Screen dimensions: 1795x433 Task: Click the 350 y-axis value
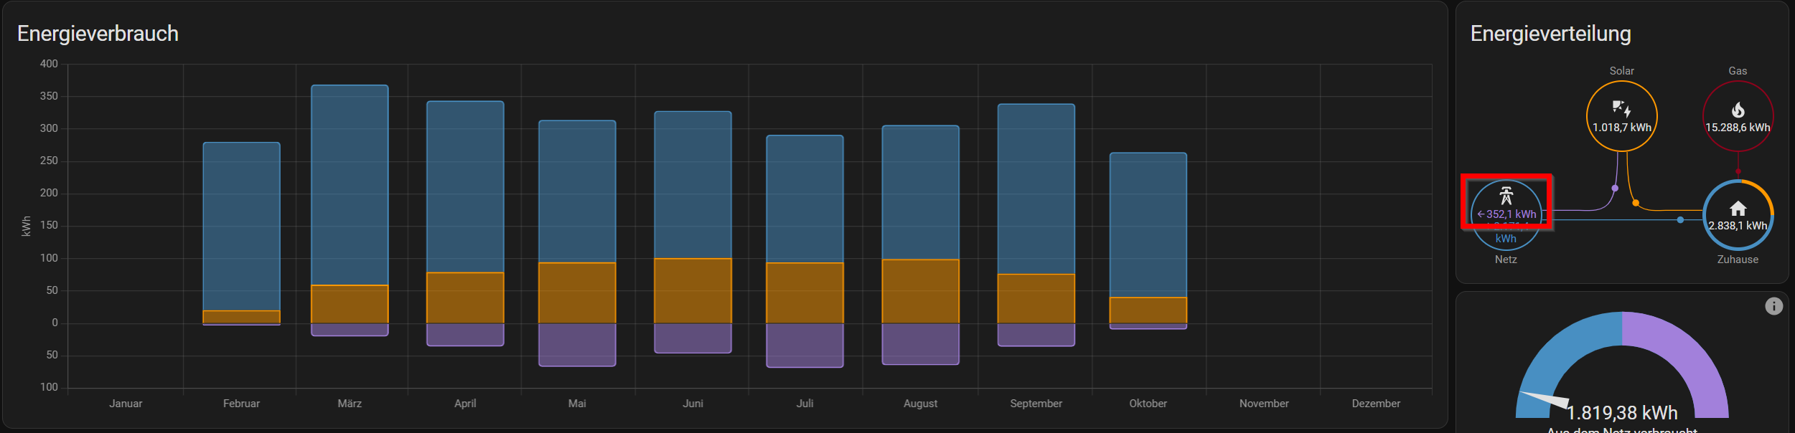[49, 96]
